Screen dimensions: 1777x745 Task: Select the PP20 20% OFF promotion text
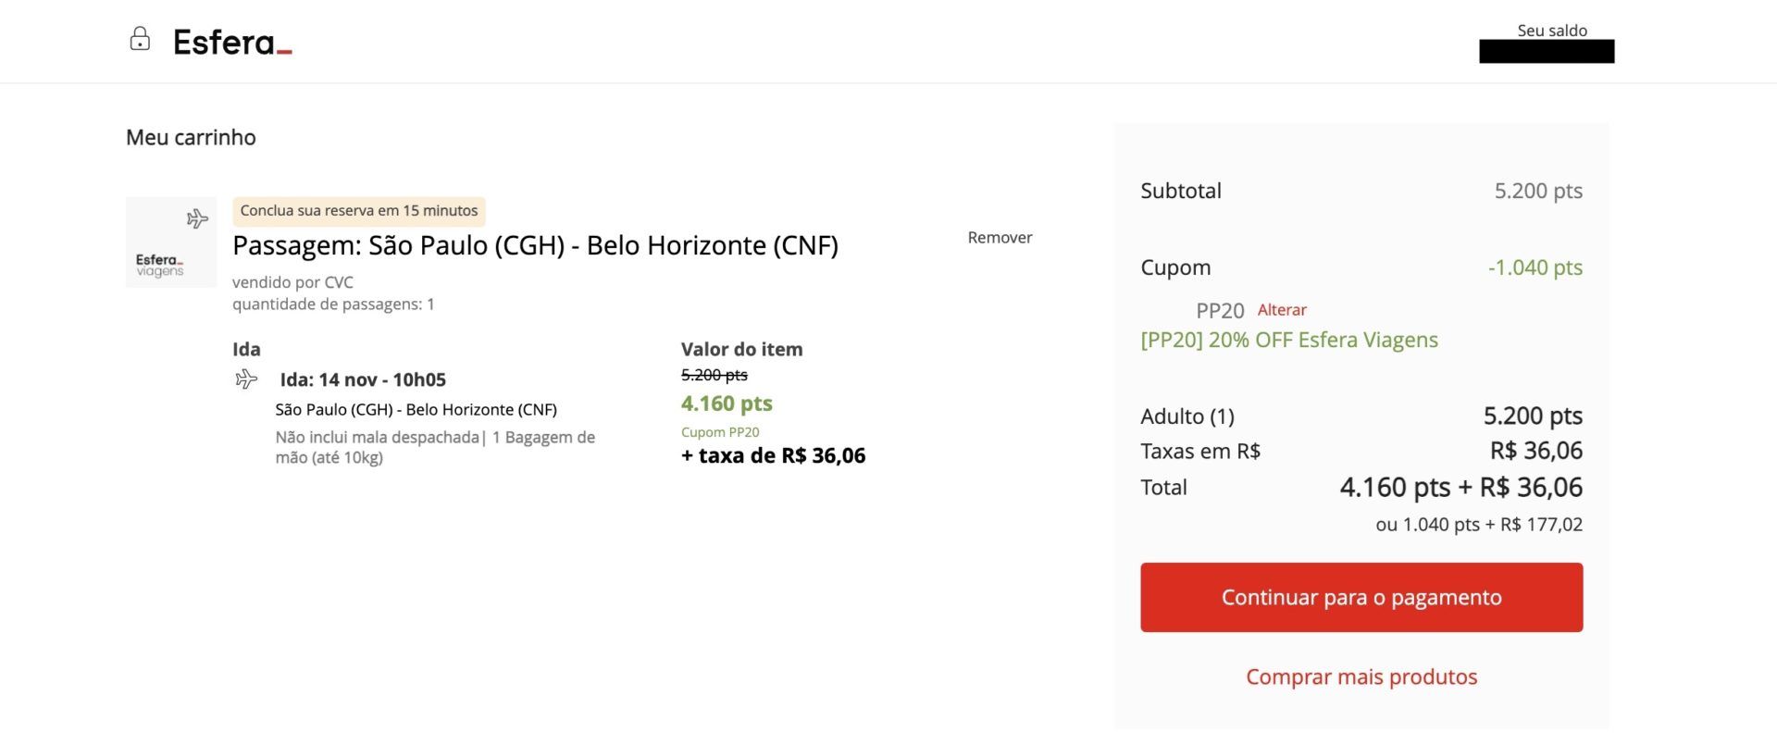pyautogui.click(x=1289, y=340)
